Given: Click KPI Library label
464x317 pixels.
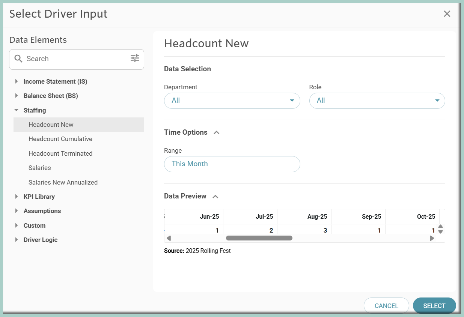Looking at the screenshot, I should pyautogui.click(x=39, y=197).
